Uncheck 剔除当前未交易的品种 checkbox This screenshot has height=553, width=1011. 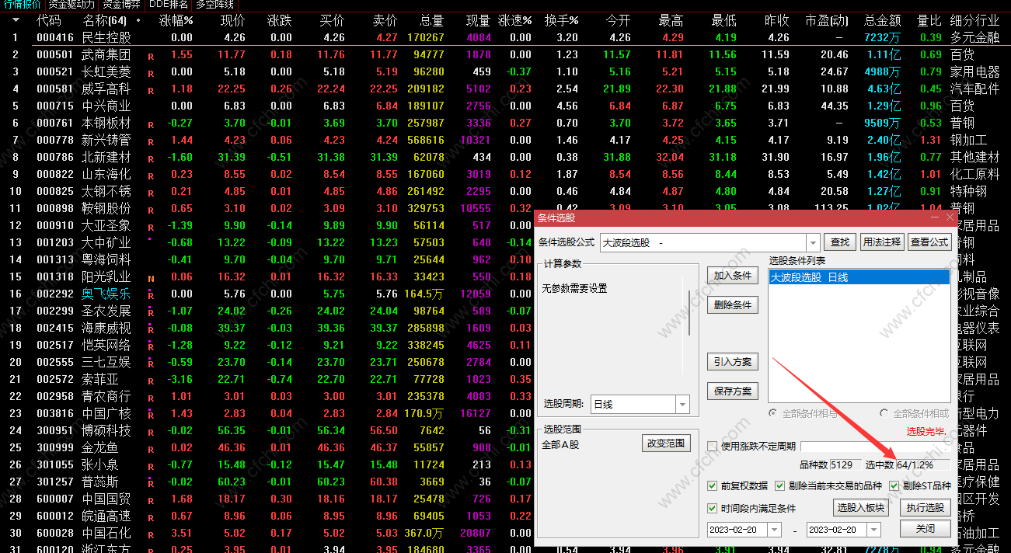click(x=780, y=486)
